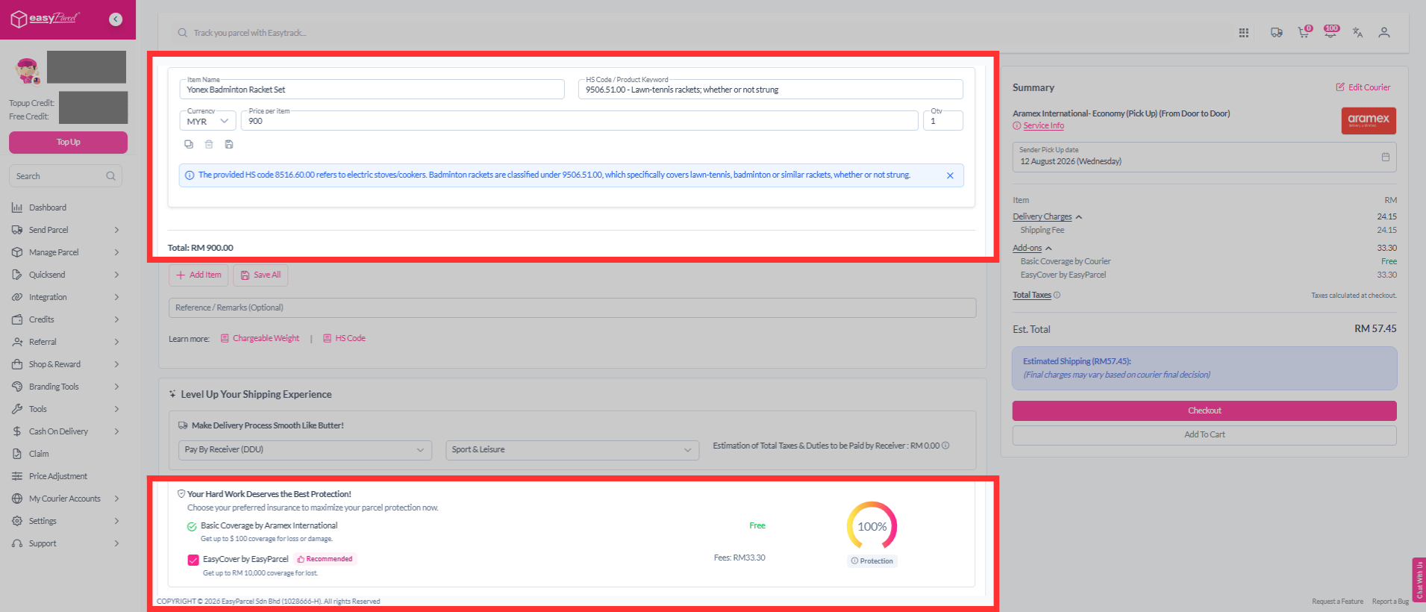Screen dimensions: 1426x612
Task: Select Basic Coverage by Aramex International option
Action: [x=192, y=526]
